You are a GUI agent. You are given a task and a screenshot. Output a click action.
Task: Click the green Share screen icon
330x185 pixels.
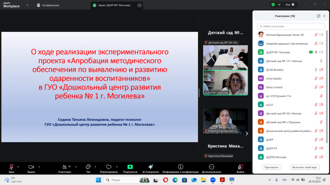click(x=130, y=167)
